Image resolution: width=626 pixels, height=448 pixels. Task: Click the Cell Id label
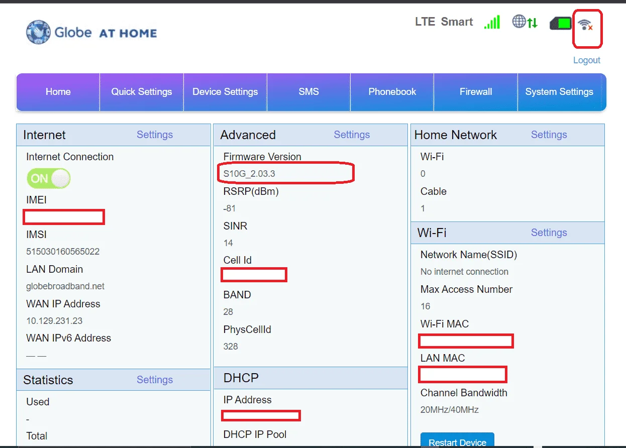pos(238,260)
